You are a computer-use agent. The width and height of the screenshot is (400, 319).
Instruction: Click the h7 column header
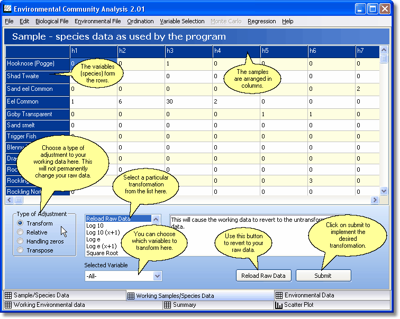click(x=367, y=51)
